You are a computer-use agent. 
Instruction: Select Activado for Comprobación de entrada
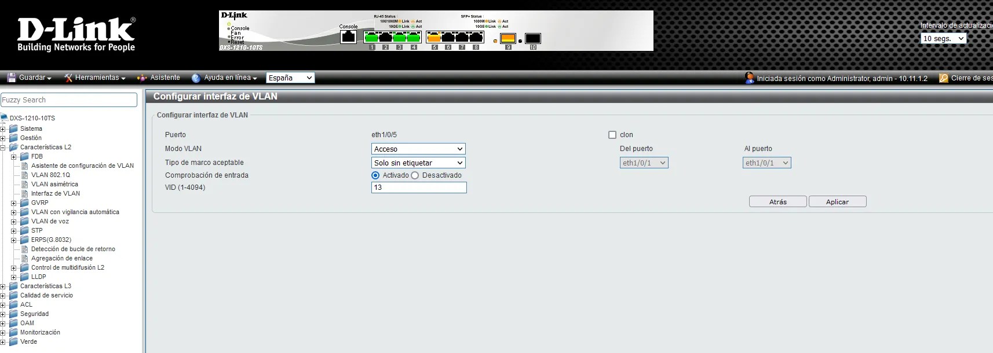point(375,175)
